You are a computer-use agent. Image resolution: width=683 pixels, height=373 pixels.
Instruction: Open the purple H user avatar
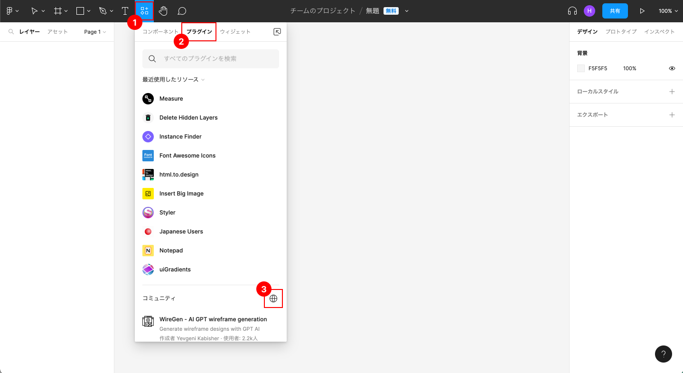point(589,10)
